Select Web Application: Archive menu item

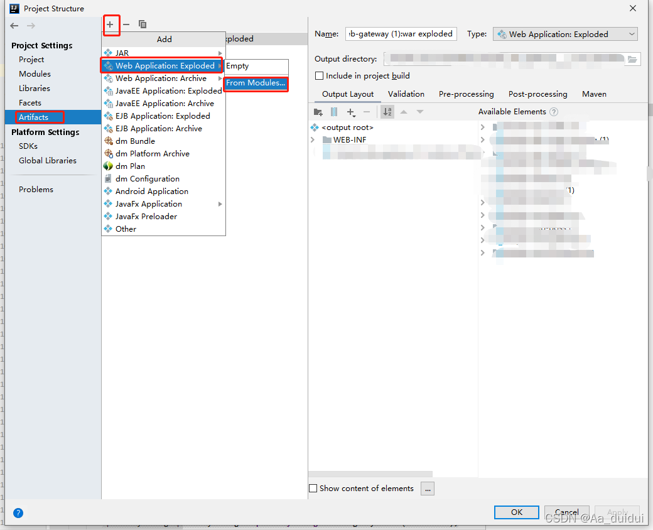tap(163, 78)
